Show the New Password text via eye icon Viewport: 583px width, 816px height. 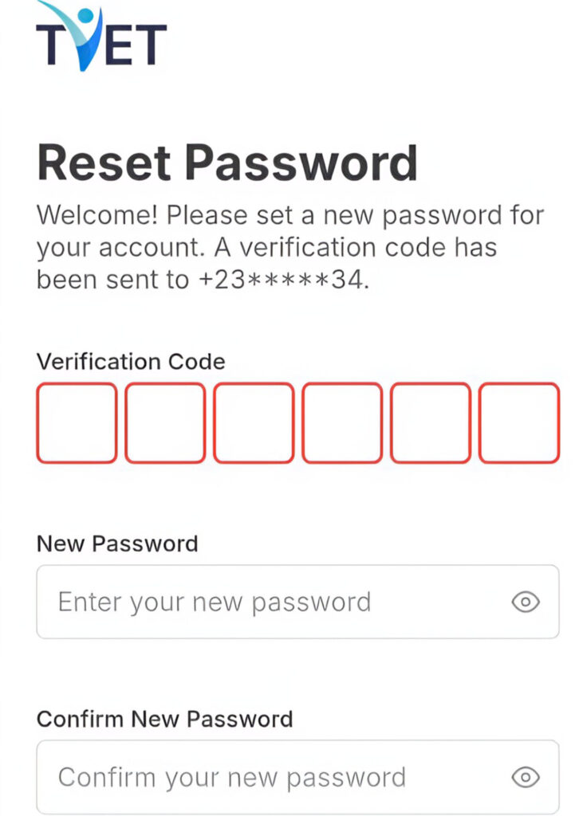(x=525, y=602)
